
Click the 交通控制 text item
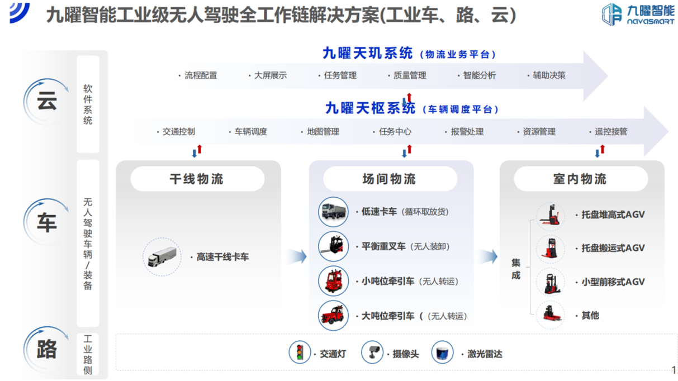point(179,132)
